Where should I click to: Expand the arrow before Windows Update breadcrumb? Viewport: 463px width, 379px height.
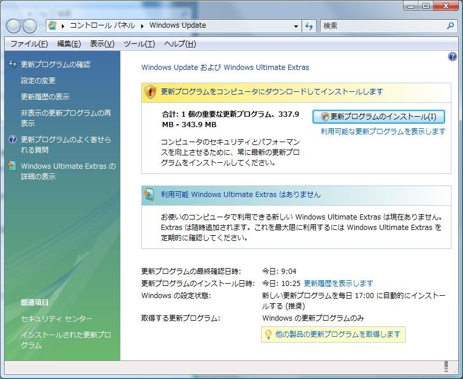(x=142, y=26)
